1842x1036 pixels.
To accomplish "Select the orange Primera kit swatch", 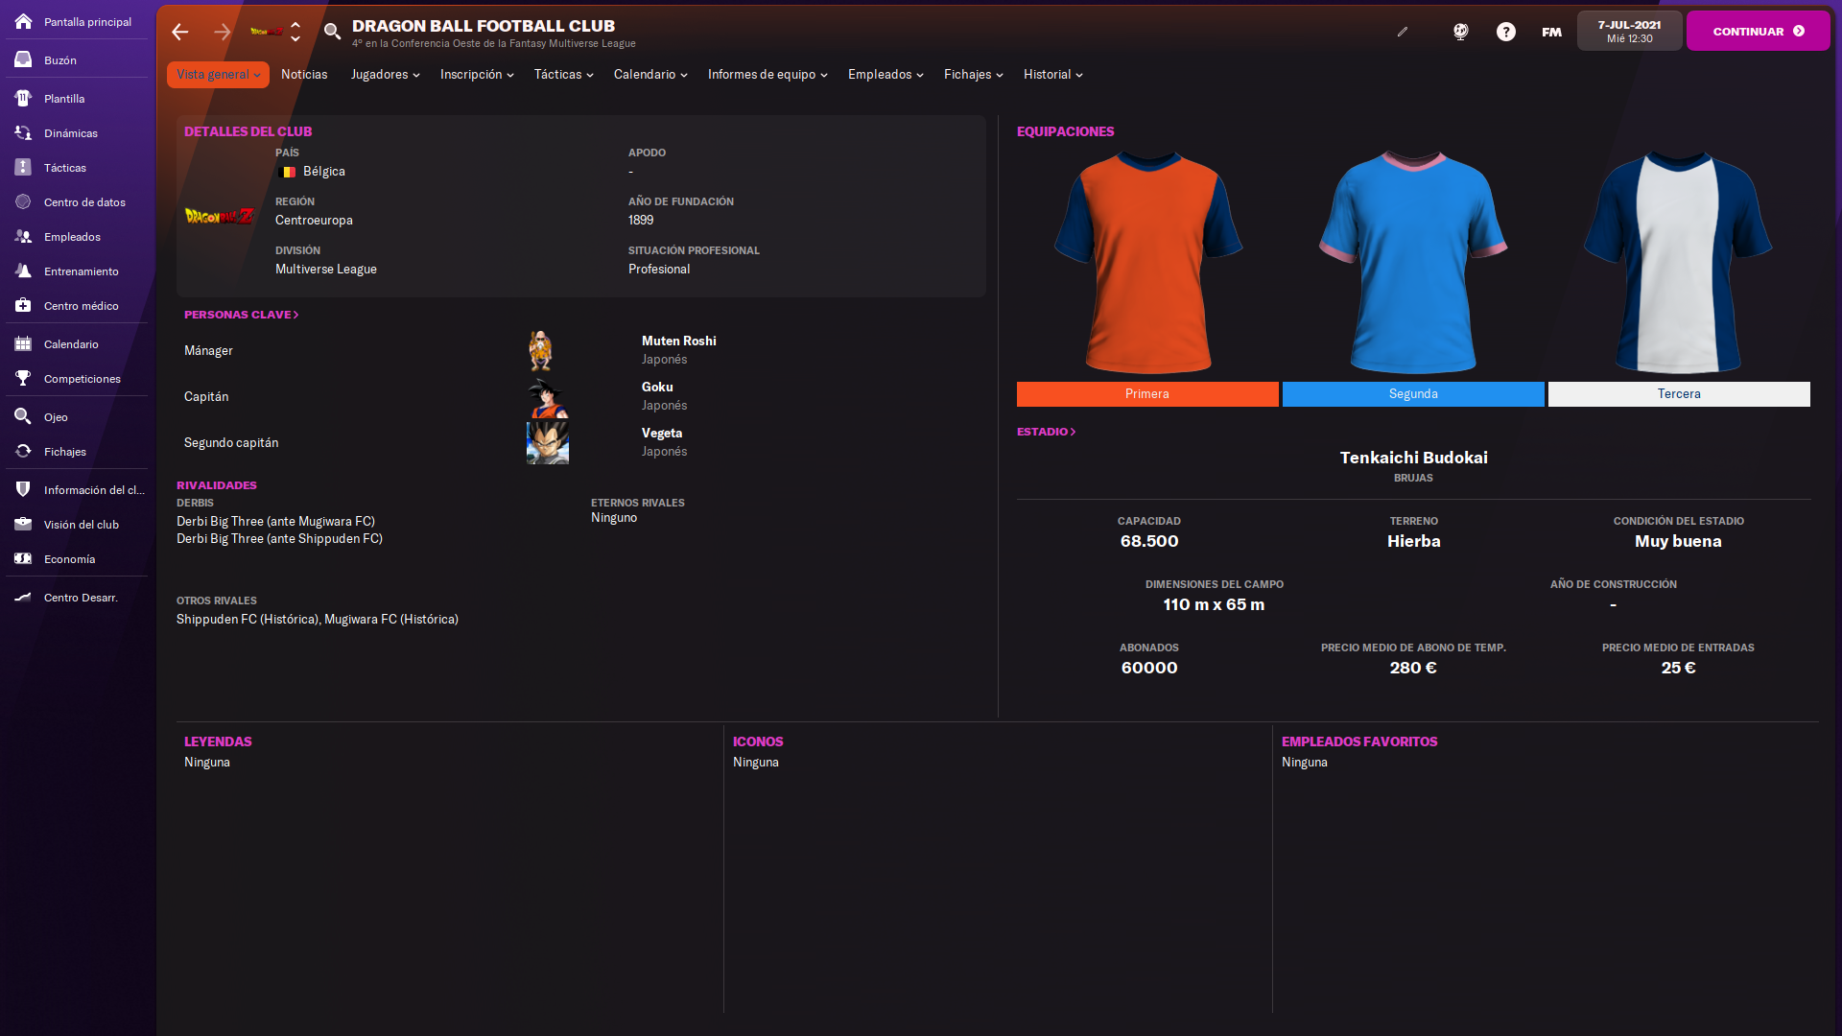I will click(1147, 394).
